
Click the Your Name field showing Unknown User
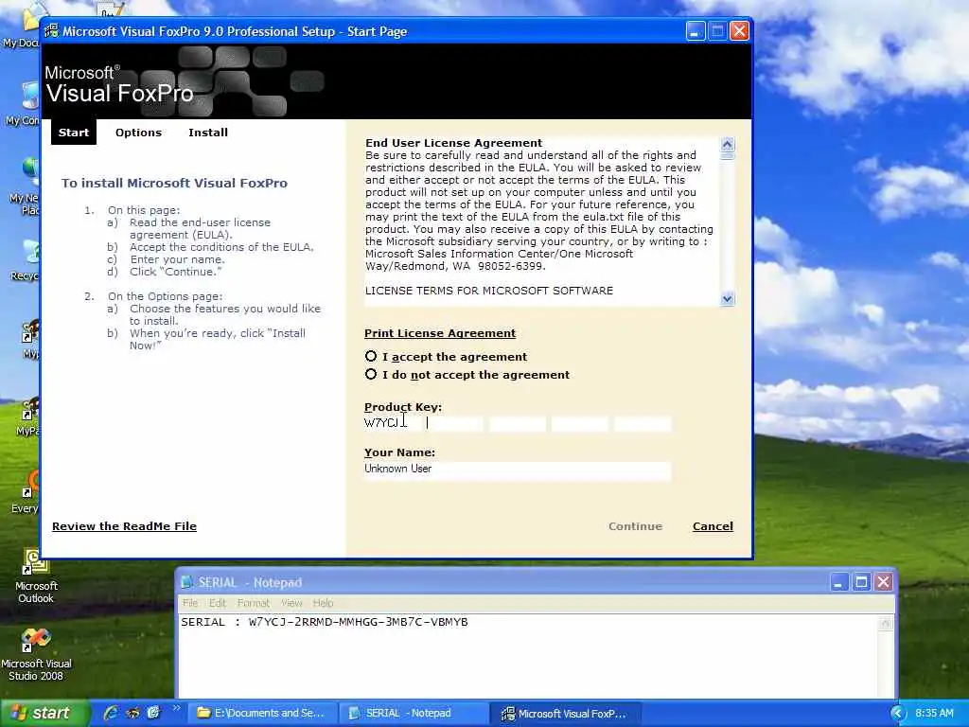[x=518, y=470]
